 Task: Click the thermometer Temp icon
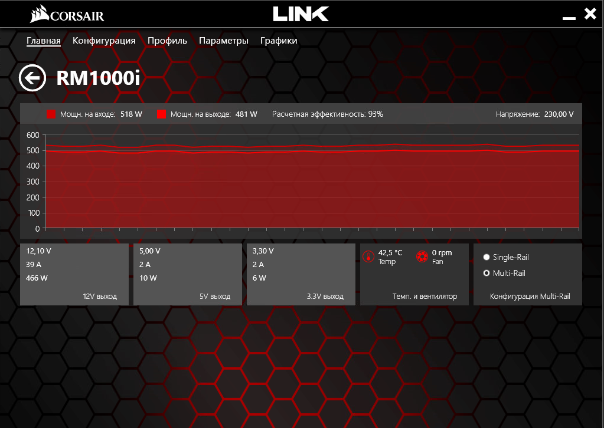[368, 257]
